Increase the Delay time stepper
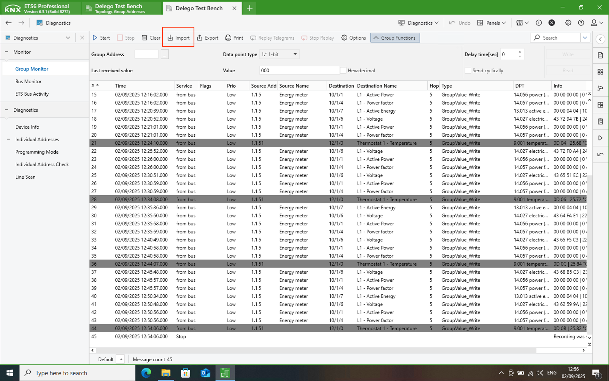Screen dimensions: 609x381 point(519,52)
